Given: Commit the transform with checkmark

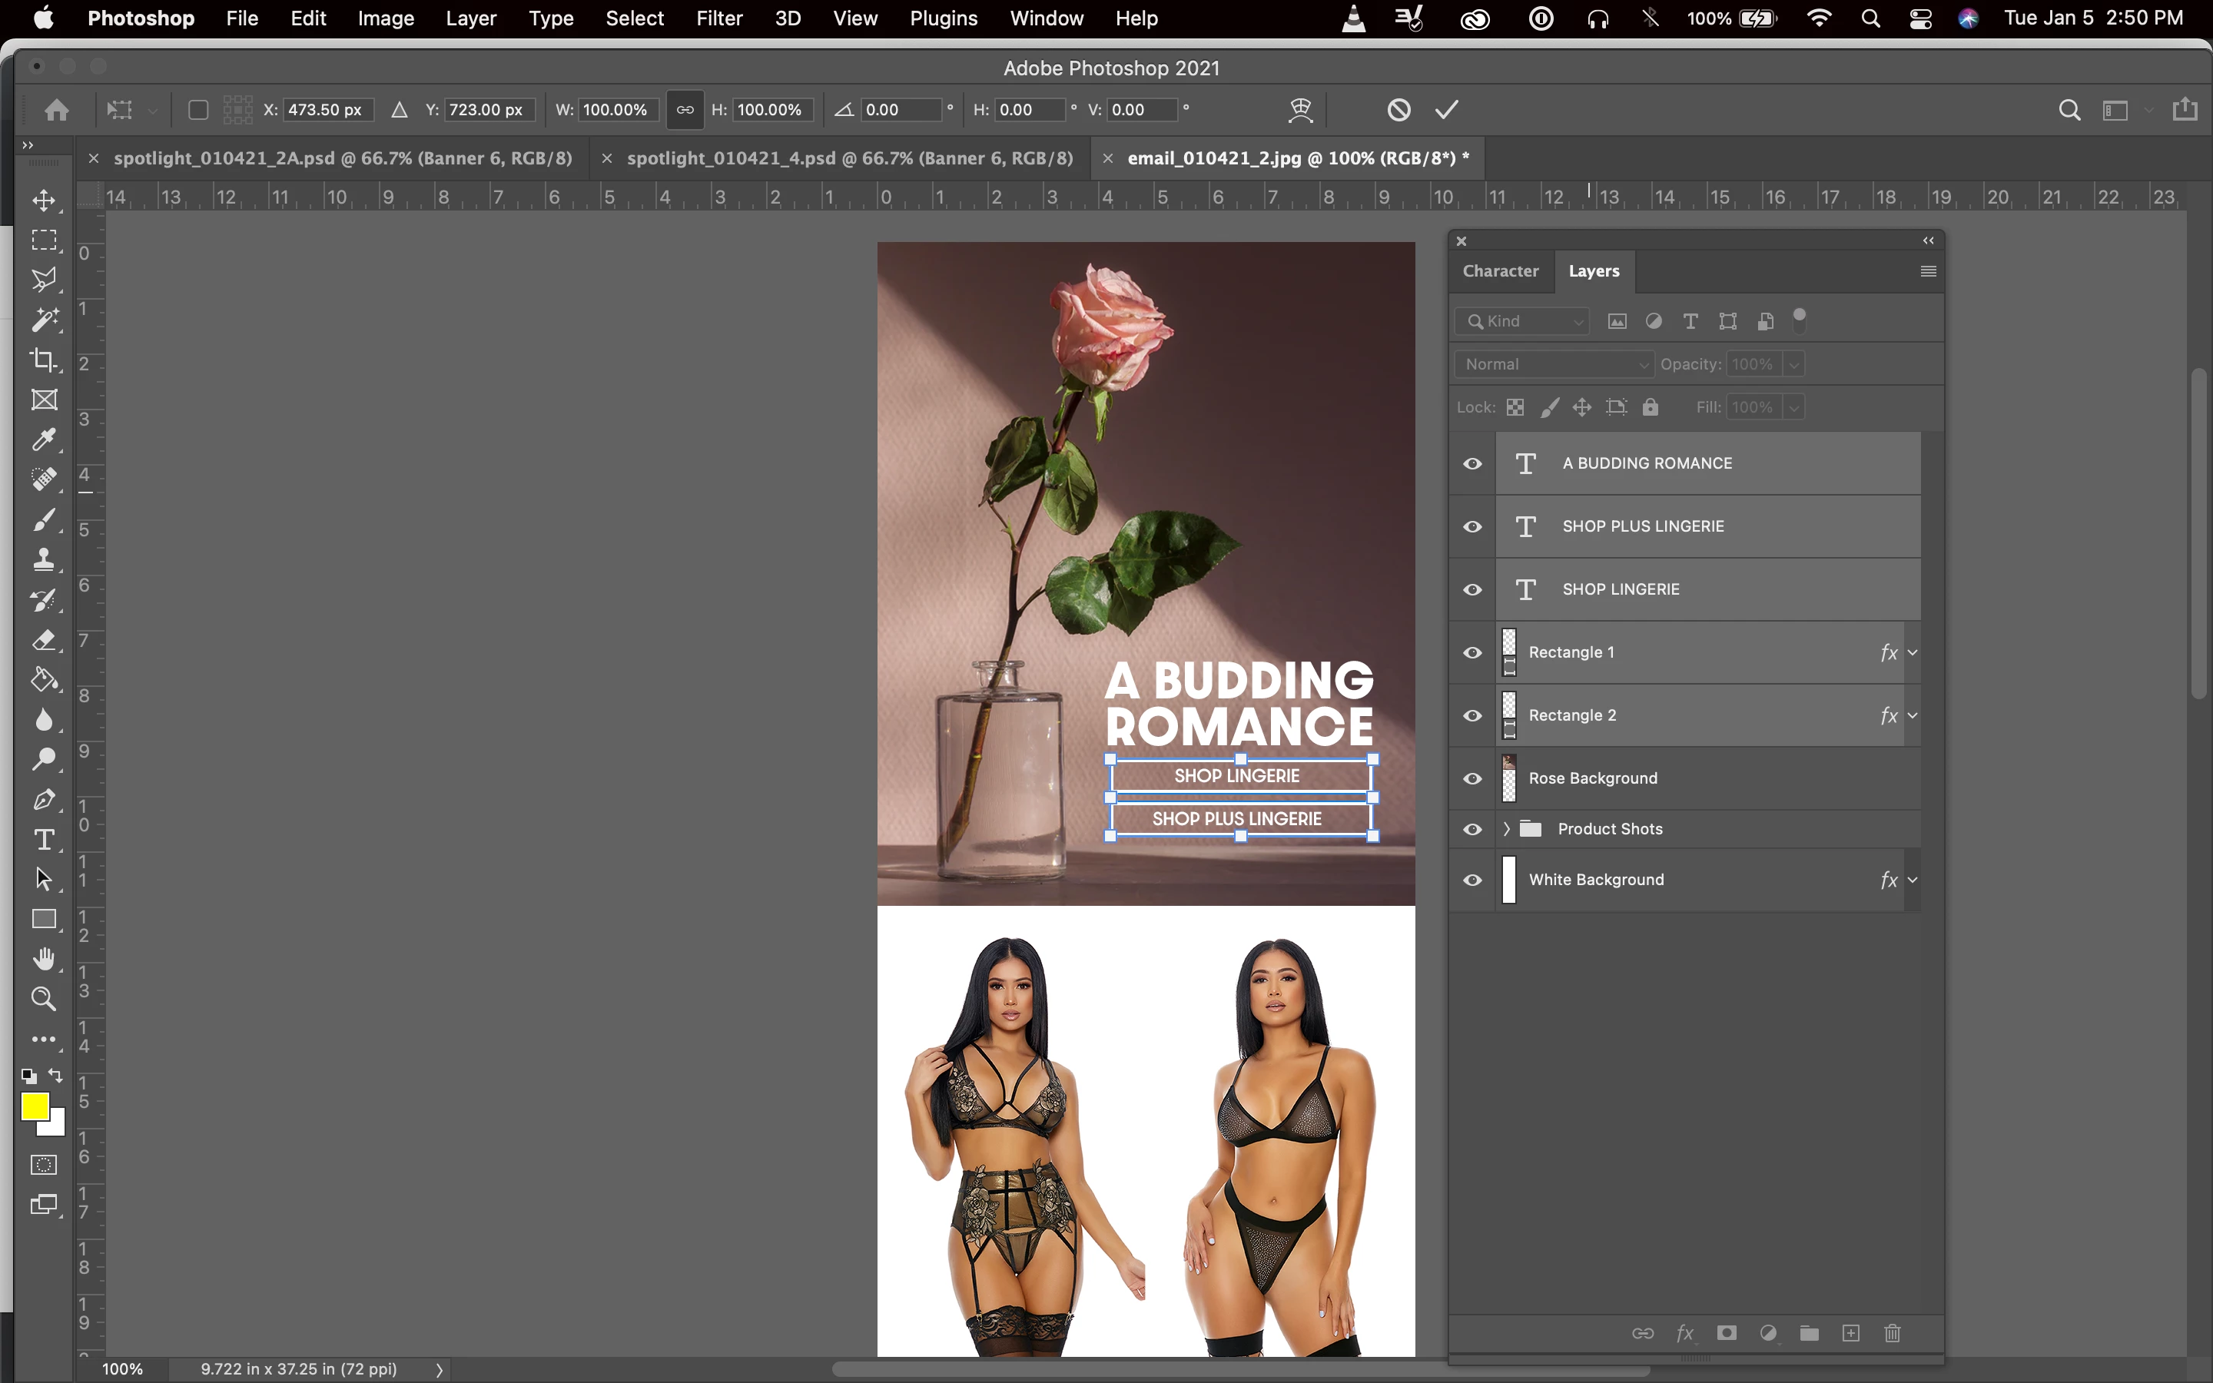Looking at the screenshot, I should [1447, 110].
